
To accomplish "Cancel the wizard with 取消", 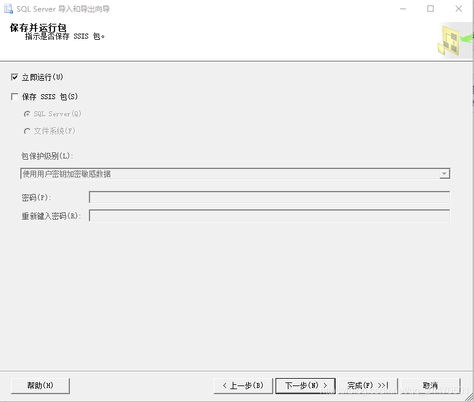I will [x=431, y=385].
